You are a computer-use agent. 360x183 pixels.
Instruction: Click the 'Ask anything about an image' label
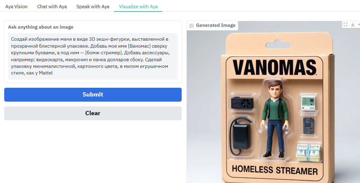(x=41, y=27)
